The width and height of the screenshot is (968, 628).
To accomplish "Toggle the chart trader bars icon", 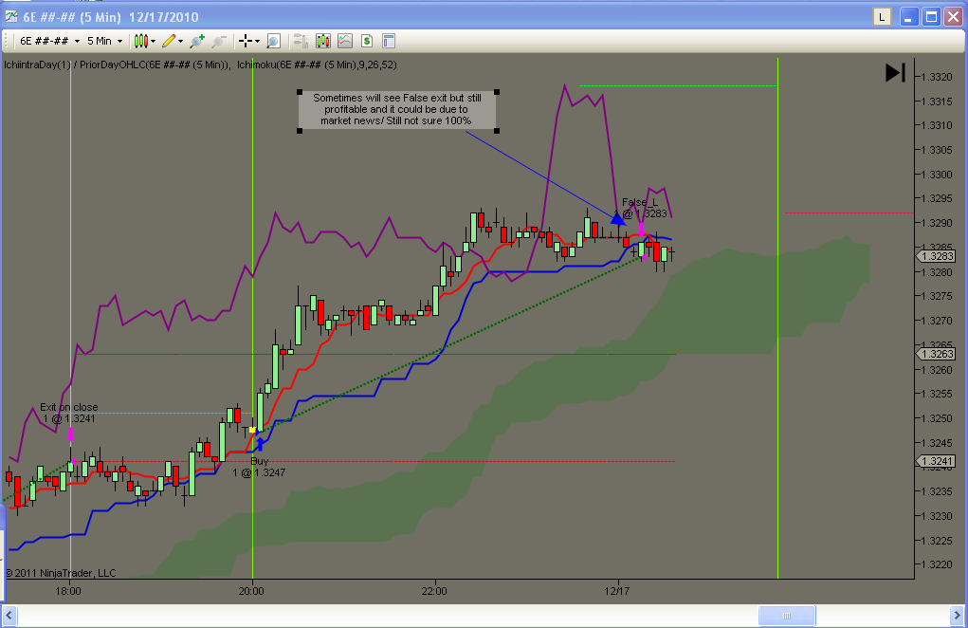I will [x=301, y=42].
